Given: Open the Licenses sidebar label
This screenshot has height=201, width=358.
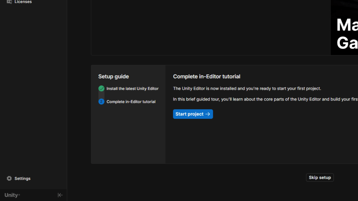Looking at the screenshot, I should coord(23,2).
